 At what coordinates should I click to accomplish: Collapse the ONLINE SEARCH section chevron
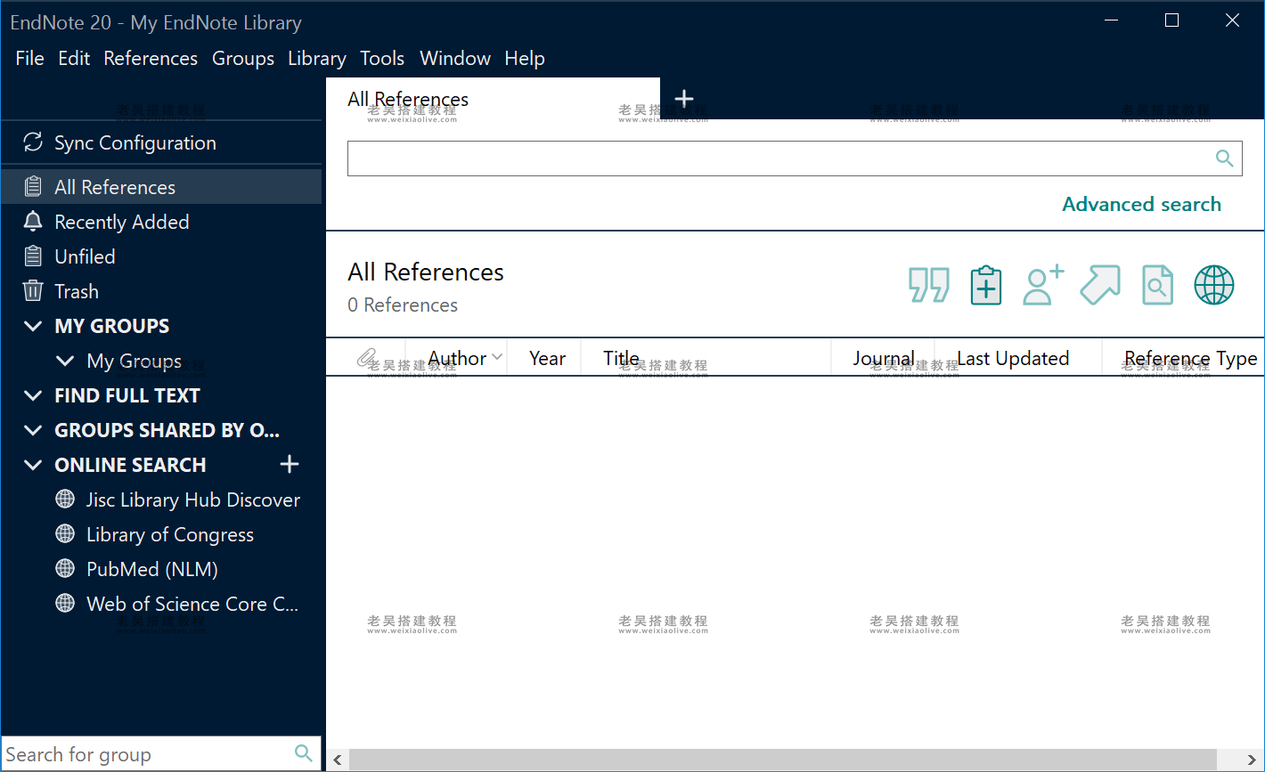pyautogui.click(x=34, y=465)
